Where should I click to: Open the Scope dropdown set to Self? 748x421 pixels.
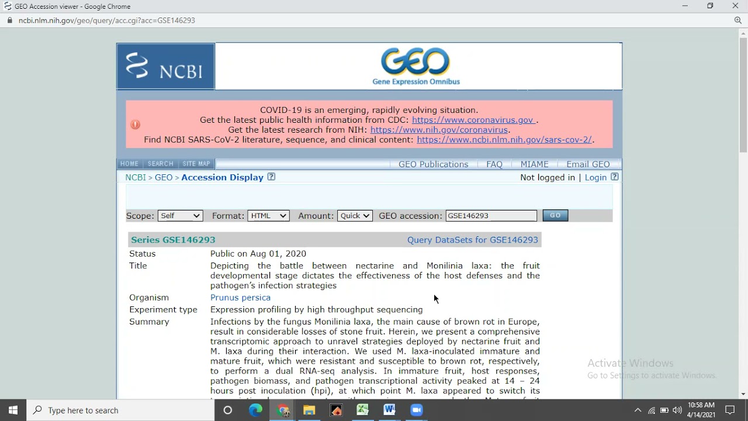180,216
